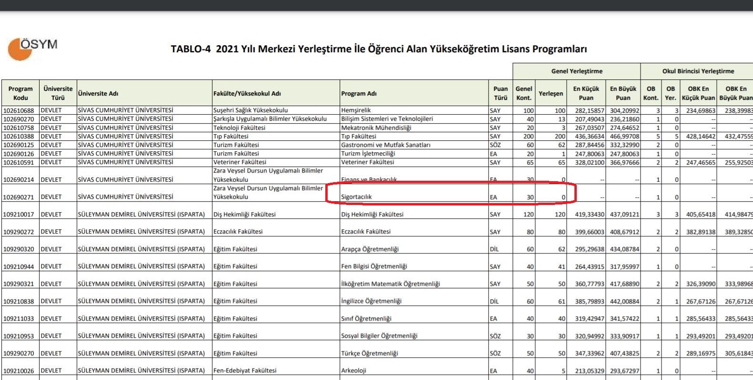
Task: Click program code 102690125
Action: click(19, 145)
